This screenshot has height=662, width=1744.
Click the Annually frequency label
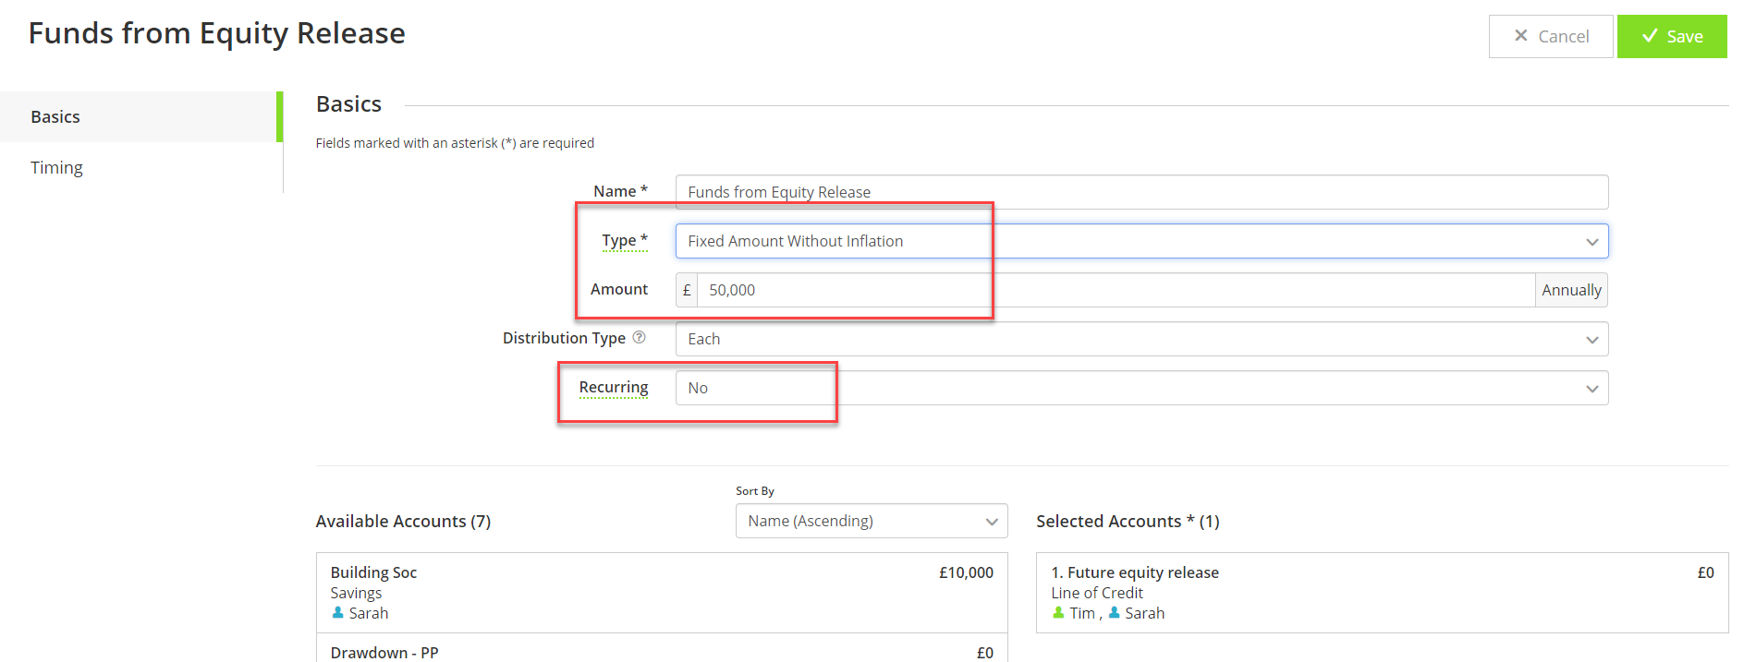coord(1571,290)
